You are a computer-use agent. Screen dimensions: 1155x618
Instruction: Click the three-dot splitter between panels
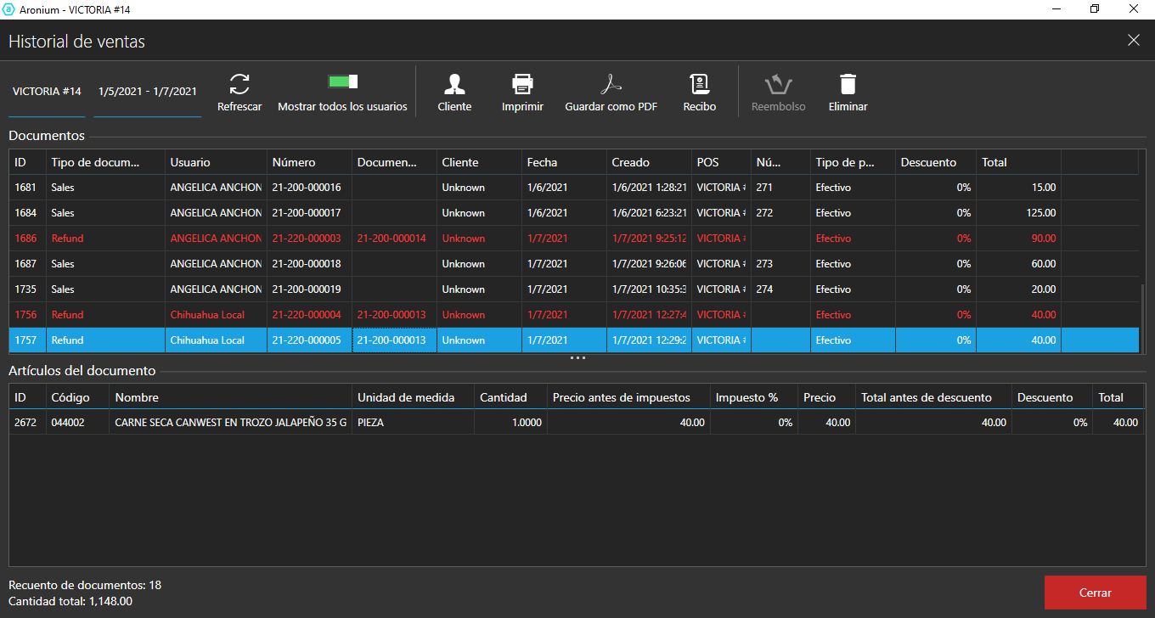pos(577,358)
